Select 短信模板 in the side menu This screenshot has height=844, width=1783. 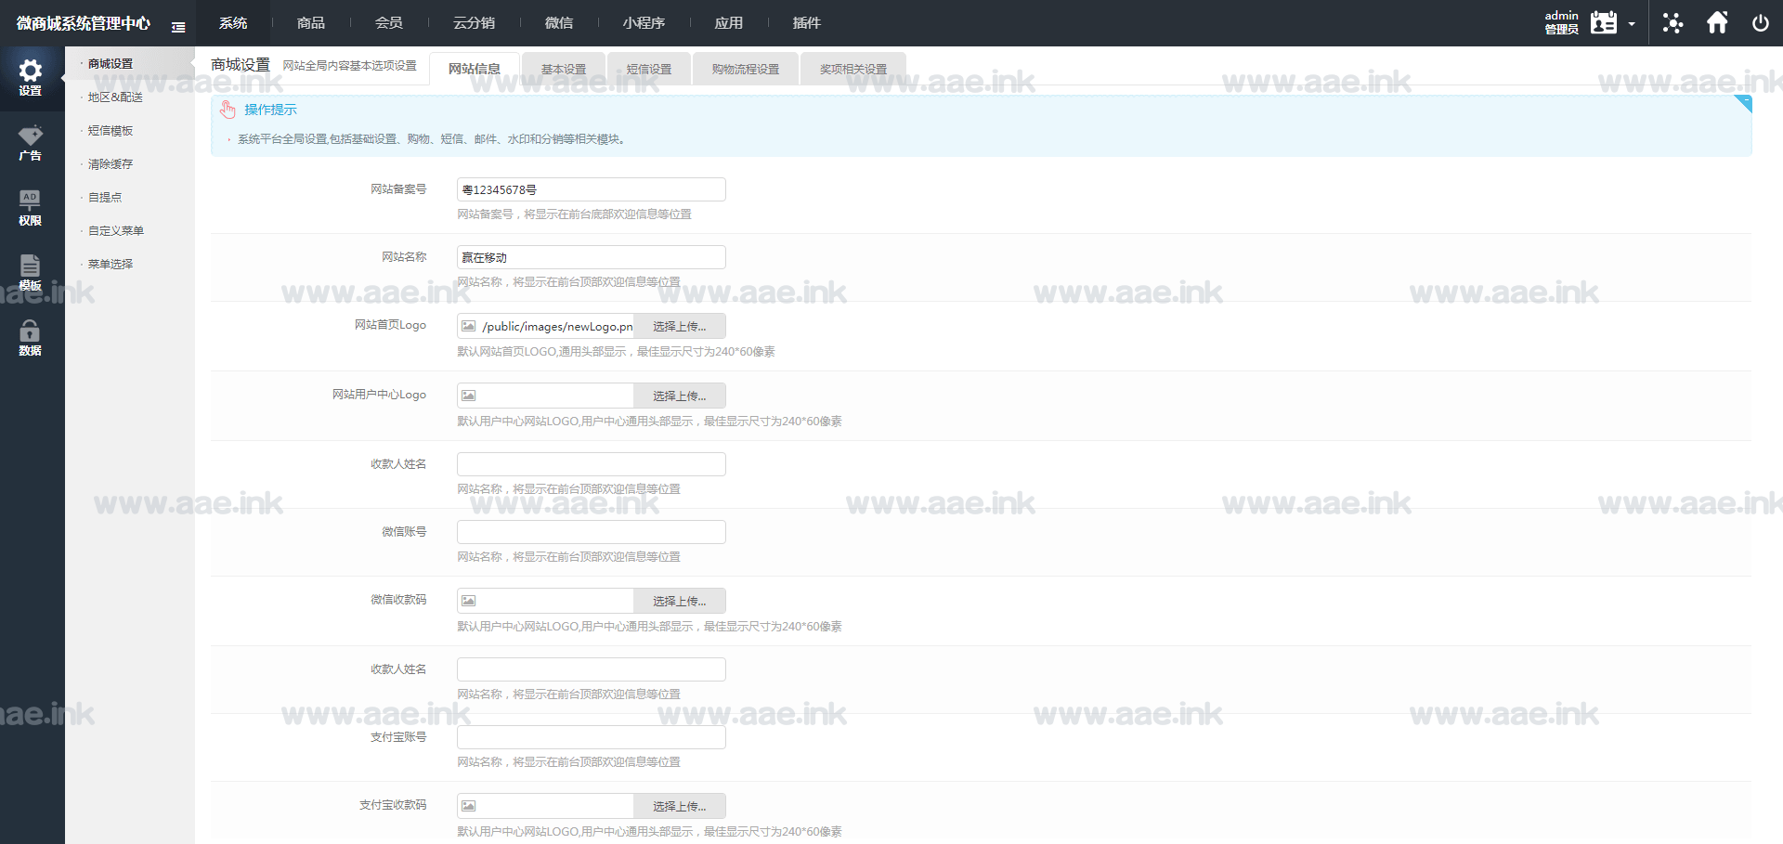111,131
